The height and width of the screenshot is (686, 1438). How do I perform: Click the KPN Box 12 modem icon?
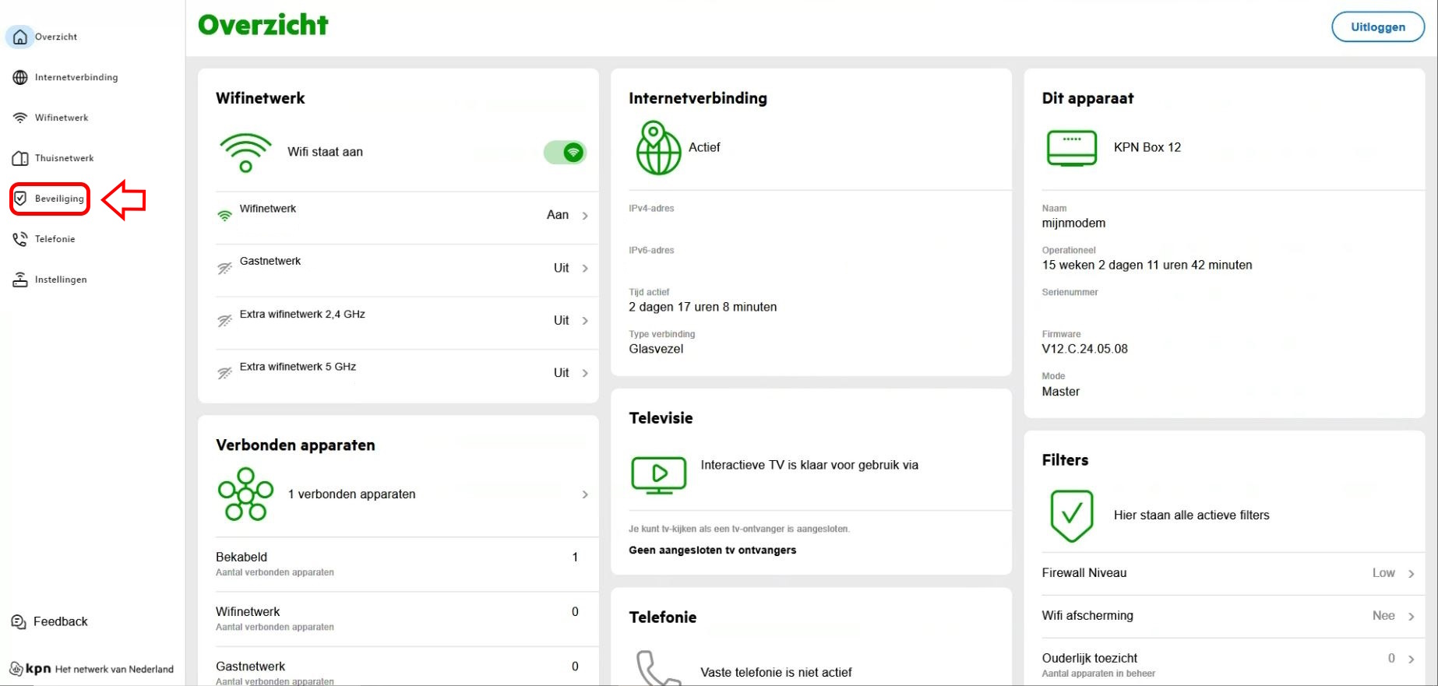(x=1072, y=148)
